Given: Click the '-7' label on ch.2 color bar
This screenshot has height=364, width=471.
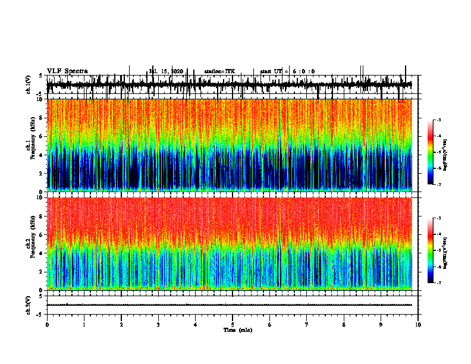Looking at the screenshot, I should click(x=438, y=283).
